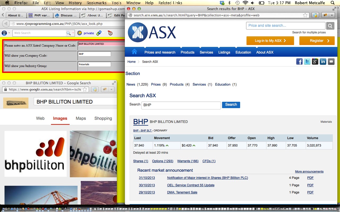Select the Maps tab in Google Search
Image resolution: width=340 pixels, height=212 pixels.
pyautogui.click(x=81, y=118)
